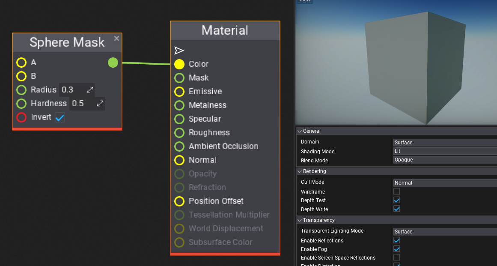Screen dimensions: 497x266
Task: Click the Roughness input pin
Action: click(179, 132)
